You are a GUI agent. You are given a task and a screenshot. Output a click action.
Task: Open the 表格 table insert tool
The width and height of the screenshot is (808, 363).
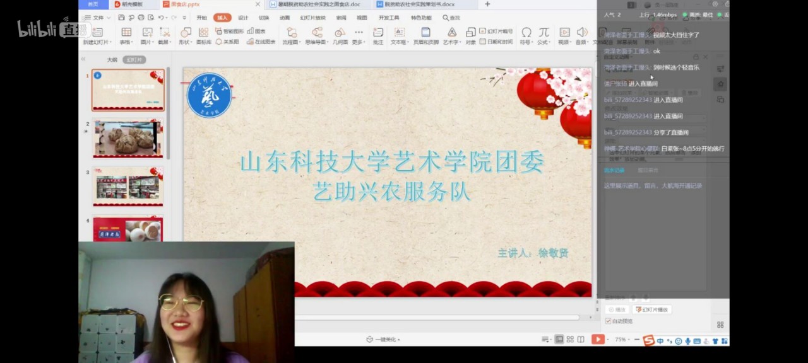(x=126, y=32)
